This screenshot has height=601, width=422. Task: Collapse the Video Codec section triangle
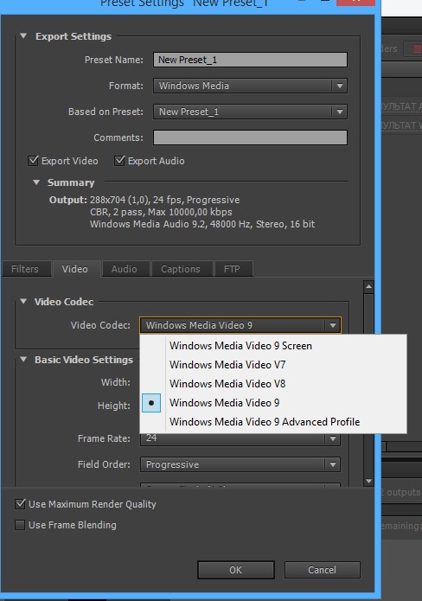(x=23, y=301)
